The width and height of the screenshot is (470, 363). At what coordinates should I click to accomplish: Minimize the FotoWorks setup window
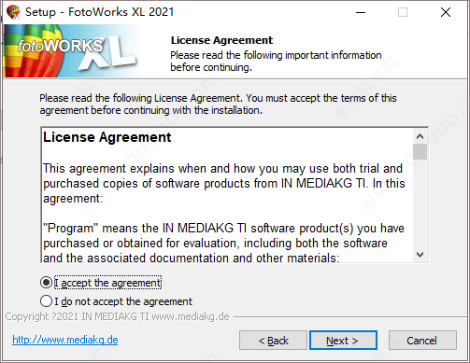point(361,12)
